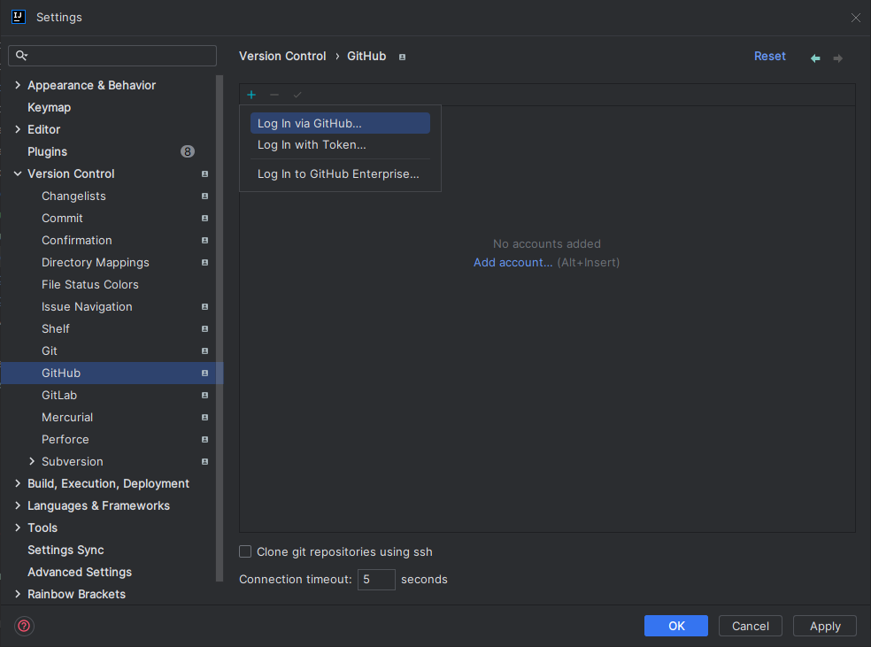Click the Cancel button
The height and width of the screenshot is (647, 871).
(751, 626)
